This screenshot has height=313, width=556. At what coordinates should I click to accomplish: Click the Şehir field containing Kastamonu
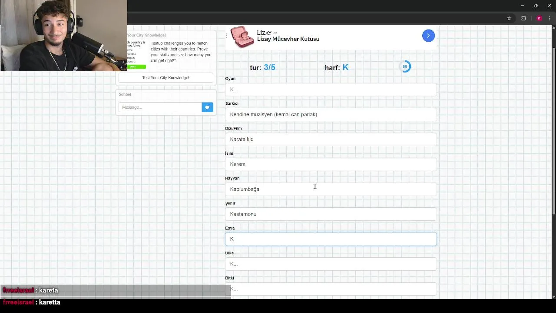(x=331, y=214)
